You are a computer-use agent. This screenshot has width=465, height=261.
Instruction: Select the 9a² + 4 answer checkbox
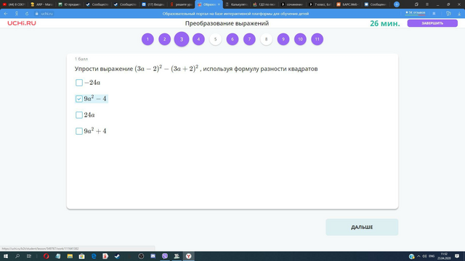tap(79, 131)
